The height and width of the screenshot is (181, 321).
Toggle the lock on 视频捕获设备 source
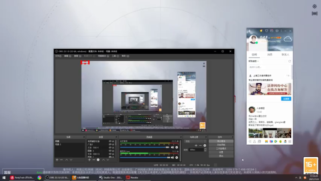[113, 141]
